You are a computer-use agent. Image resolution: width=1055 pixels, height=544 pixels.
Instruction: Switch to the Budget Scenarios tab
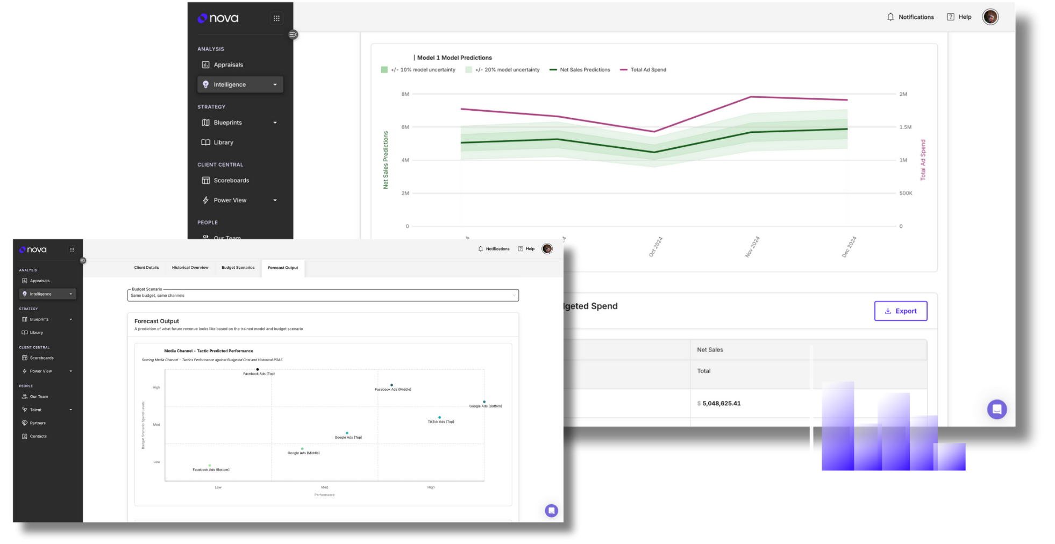pos(238,268)
